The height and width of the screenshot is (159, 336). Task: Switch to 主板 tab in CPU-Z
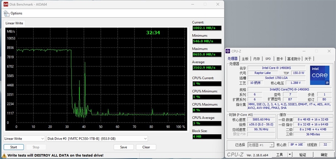pyautogui.click(x=245, y=59)
